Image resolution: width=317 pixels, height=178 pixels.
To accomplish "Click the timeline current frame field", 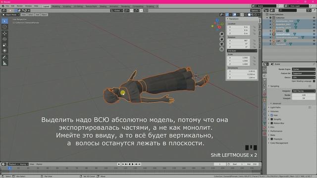I will point(220,164).
